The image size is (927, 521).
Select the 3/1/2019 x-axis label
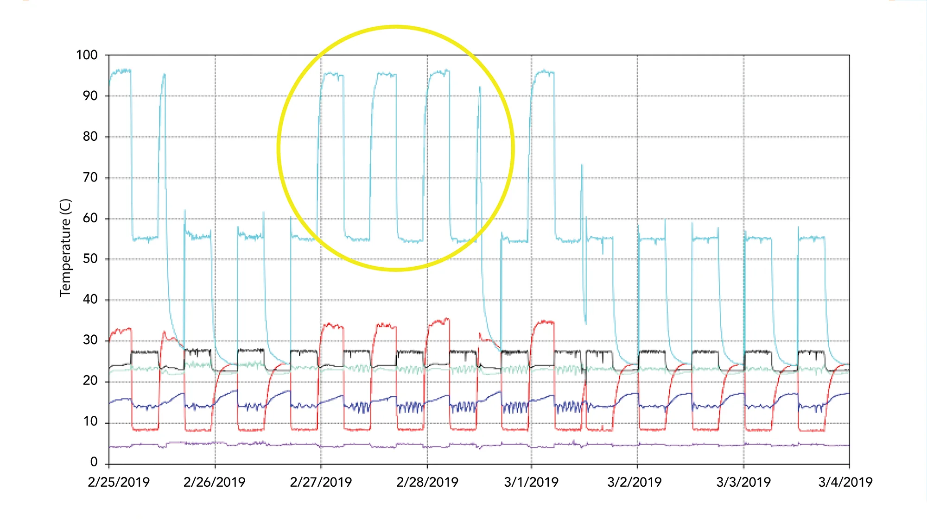point(531,482)
